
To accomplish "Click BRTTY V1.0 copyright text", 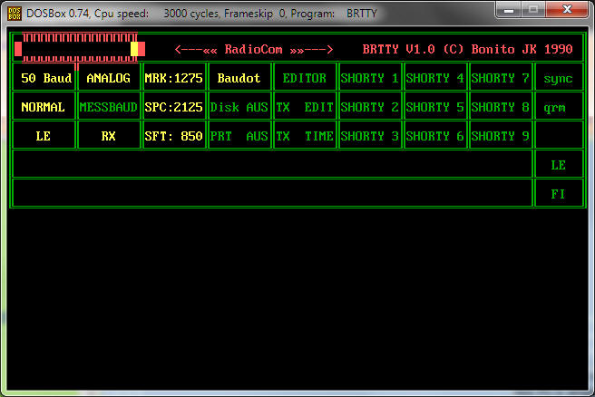I will 467,49.
